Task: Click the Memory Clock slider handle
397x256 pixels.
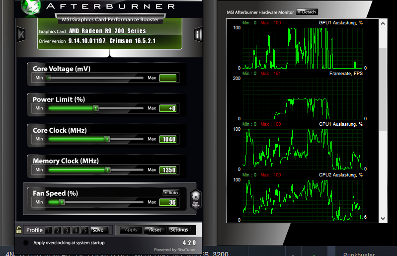Action: [x=108, y=170]
